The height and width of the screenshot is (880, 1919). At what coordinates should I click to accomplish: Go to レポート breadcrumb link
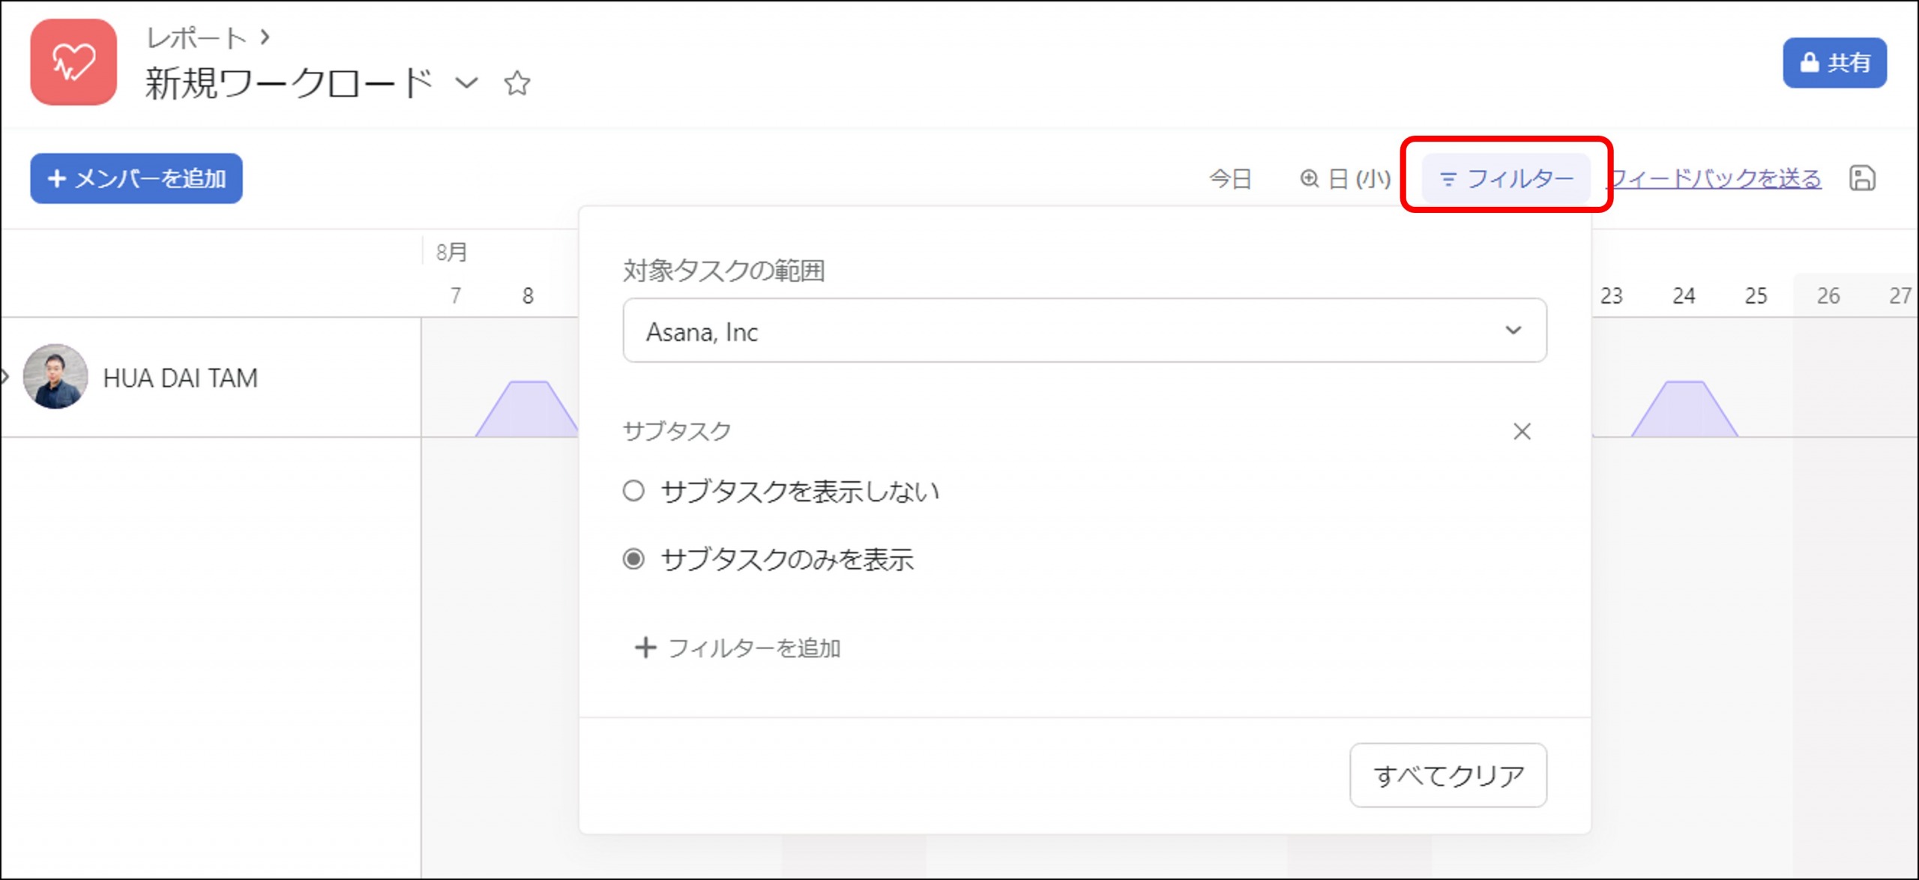click(196, 37)
